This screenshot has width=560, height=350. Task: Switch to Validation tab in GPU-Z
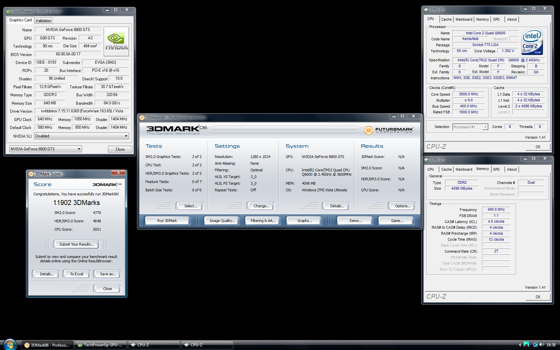pyautogui.click(x=43, y=20)
